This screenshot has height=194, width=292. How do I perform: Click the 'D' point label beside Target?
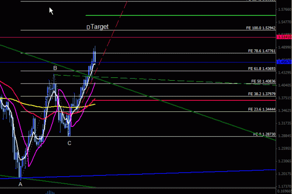tap(88, 28)
